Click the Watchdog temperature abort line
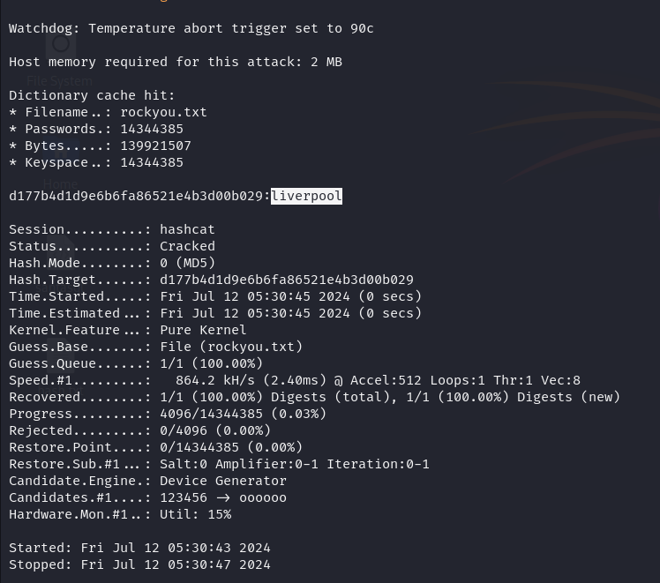Viewport: 660px width, 583px height. click(x=191, y=28)
